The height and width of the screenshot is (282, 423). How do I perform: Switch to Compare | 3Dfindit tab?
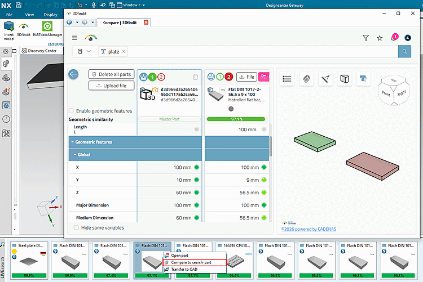coord(120,23)
